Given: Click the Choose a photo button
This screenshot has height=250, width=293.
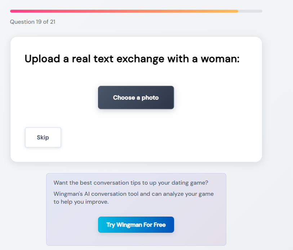Looking at the screenshot, I should pyautogui.click(x=136, y=97).
